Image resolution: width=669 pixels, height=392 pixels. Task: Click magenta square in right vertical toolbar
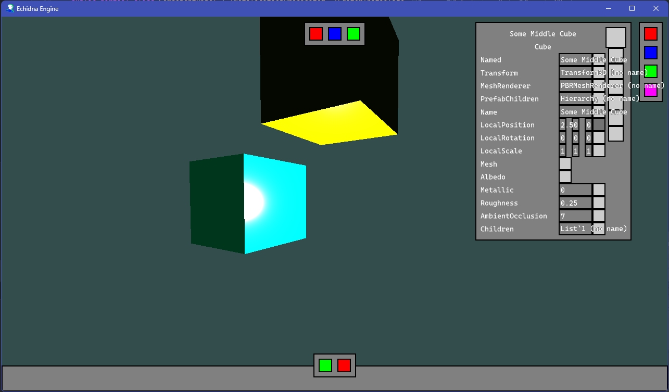[651, 91]
